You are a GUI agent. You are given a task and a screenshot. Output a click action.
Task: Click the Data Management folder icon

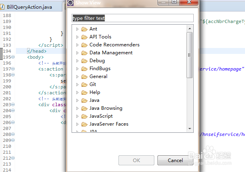(84, 53)
